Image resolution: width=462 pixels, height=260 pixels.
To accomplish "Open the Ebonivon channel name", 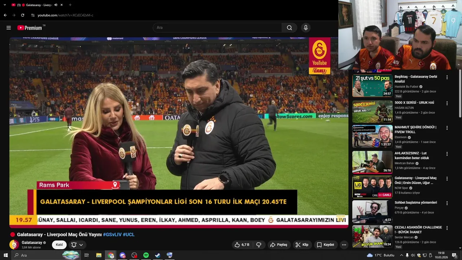I will click(401, 137).
